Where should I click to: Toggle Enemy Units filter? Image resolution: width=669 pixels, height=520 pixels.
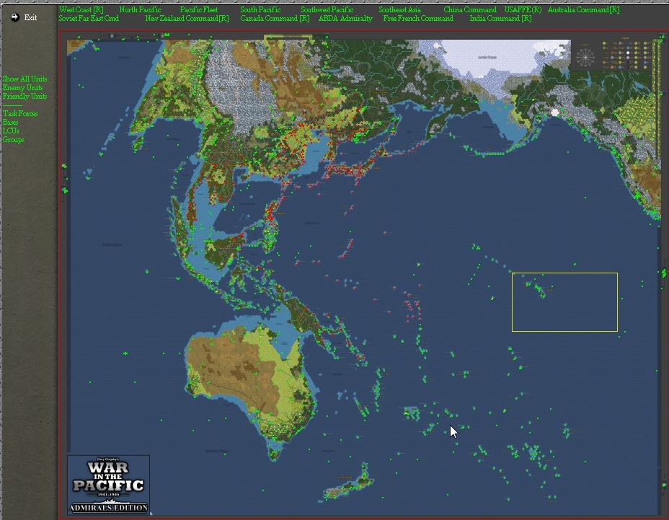pos(22,87)
